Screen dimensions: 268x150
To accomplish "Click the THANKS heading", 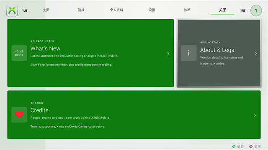I will coord(37,103).
